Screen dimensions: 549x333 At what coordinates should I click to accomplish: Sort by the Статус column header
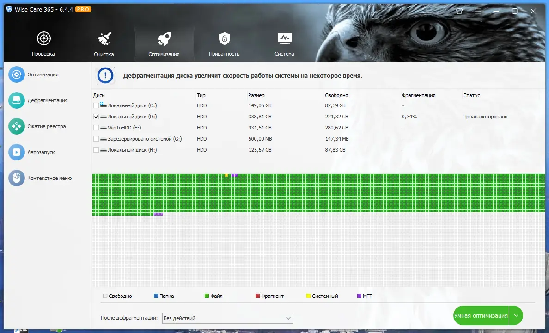(471, 95)
